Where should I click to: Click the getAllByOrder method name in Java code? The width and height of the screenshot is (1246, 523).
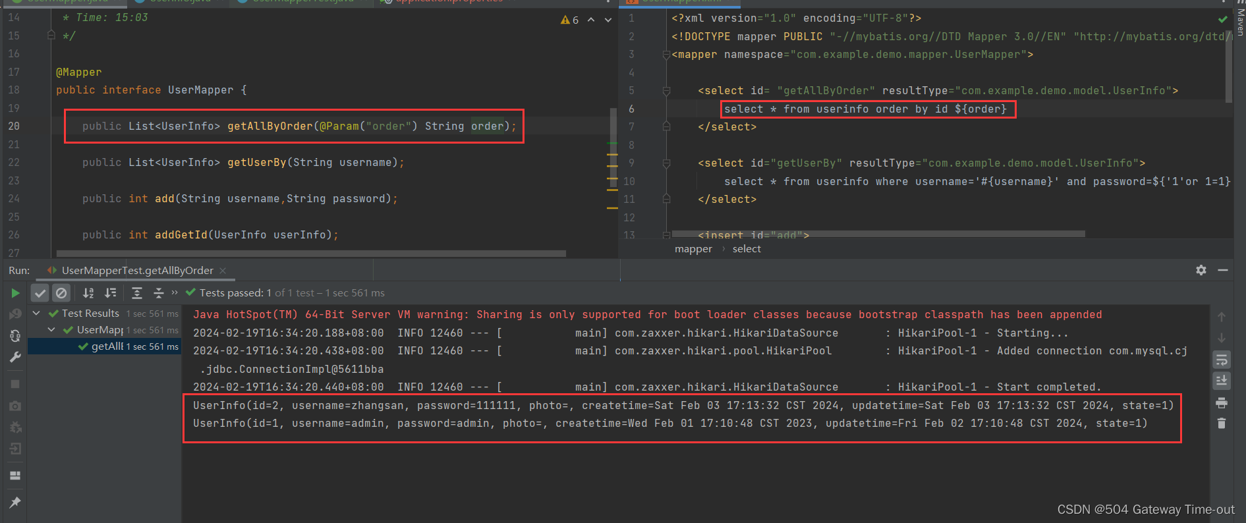point(270,126)
